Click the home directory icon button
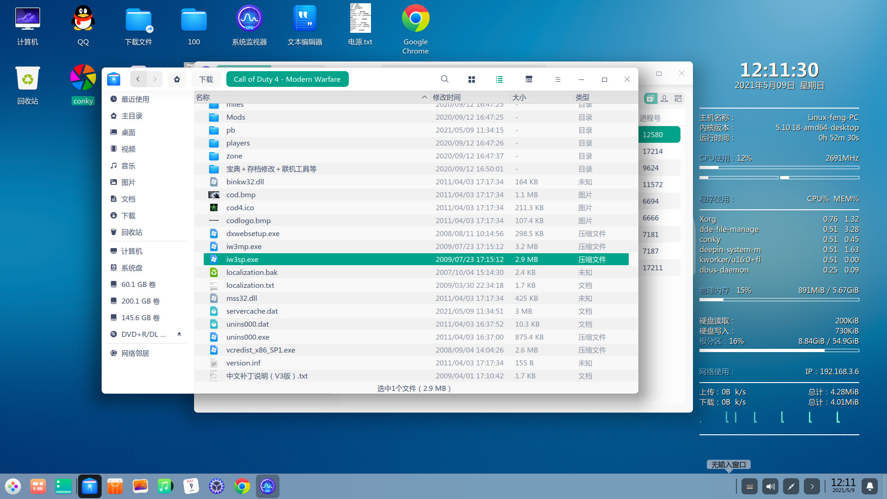This screenshot has height=499, width=887. click(177, 79)
